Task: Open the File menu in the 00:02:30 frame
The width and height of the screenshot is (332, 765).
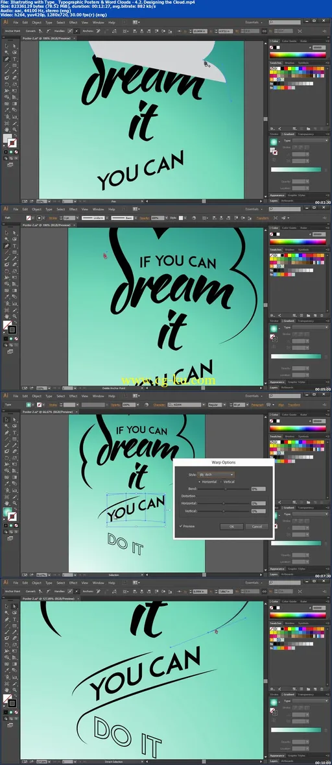Action: click(x=16, y=23)
